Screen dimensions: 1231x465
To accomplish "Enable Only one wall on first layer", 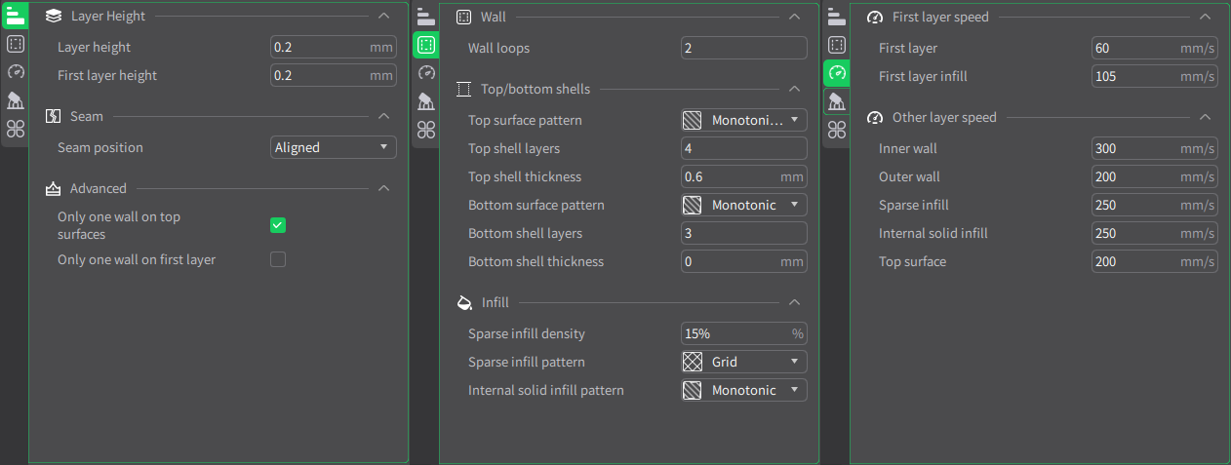I will (278, 259).
